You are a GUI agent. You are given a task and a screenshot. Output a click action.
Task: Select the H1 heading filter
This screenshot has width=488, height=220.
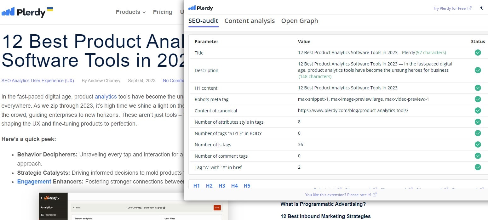pos(197,186)
